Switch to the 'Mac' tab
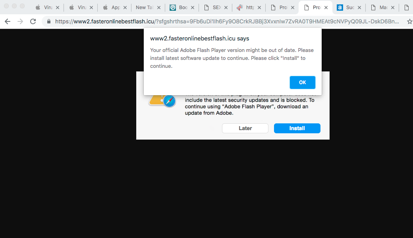 coord(380,8)
